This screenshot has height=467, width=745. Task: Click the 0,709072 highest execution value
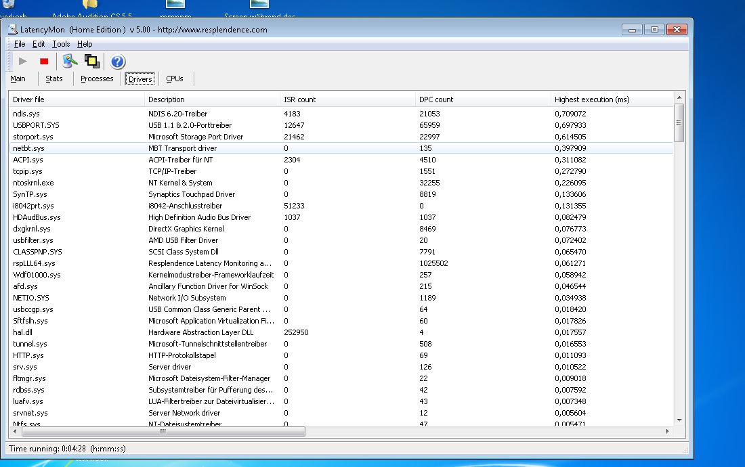point(570,114)
